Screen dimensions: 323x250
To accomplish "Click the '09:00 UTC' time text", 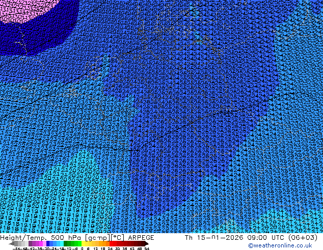I will tap(266, 238).
